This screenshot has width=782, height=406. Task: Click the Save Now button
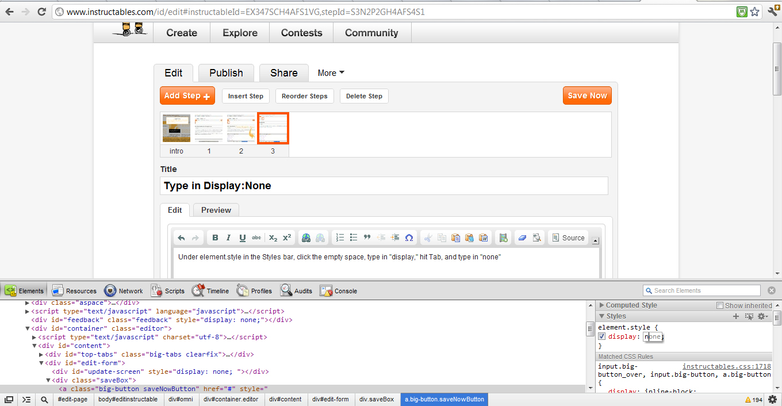[587, 95]
